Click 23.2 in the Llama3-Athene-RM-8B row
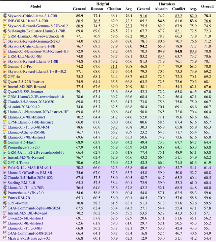The width and height of the screenshot is (216, 242). [x=143, y=132]
